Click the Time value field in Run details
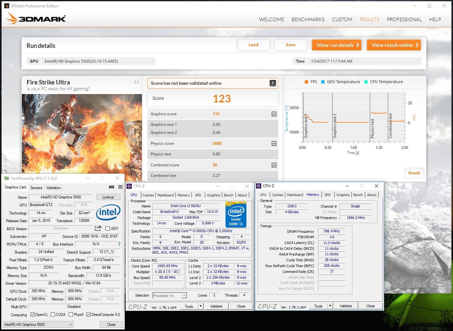The height and width of the screenshot is (331, 453). click(x=364, y=61)
